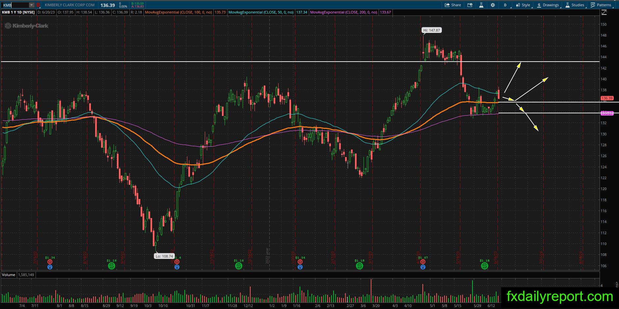Click the red icon beside the symbol box
Viewport: 619px width, 309px height.
pyautogui.click(x=38, y=5)
